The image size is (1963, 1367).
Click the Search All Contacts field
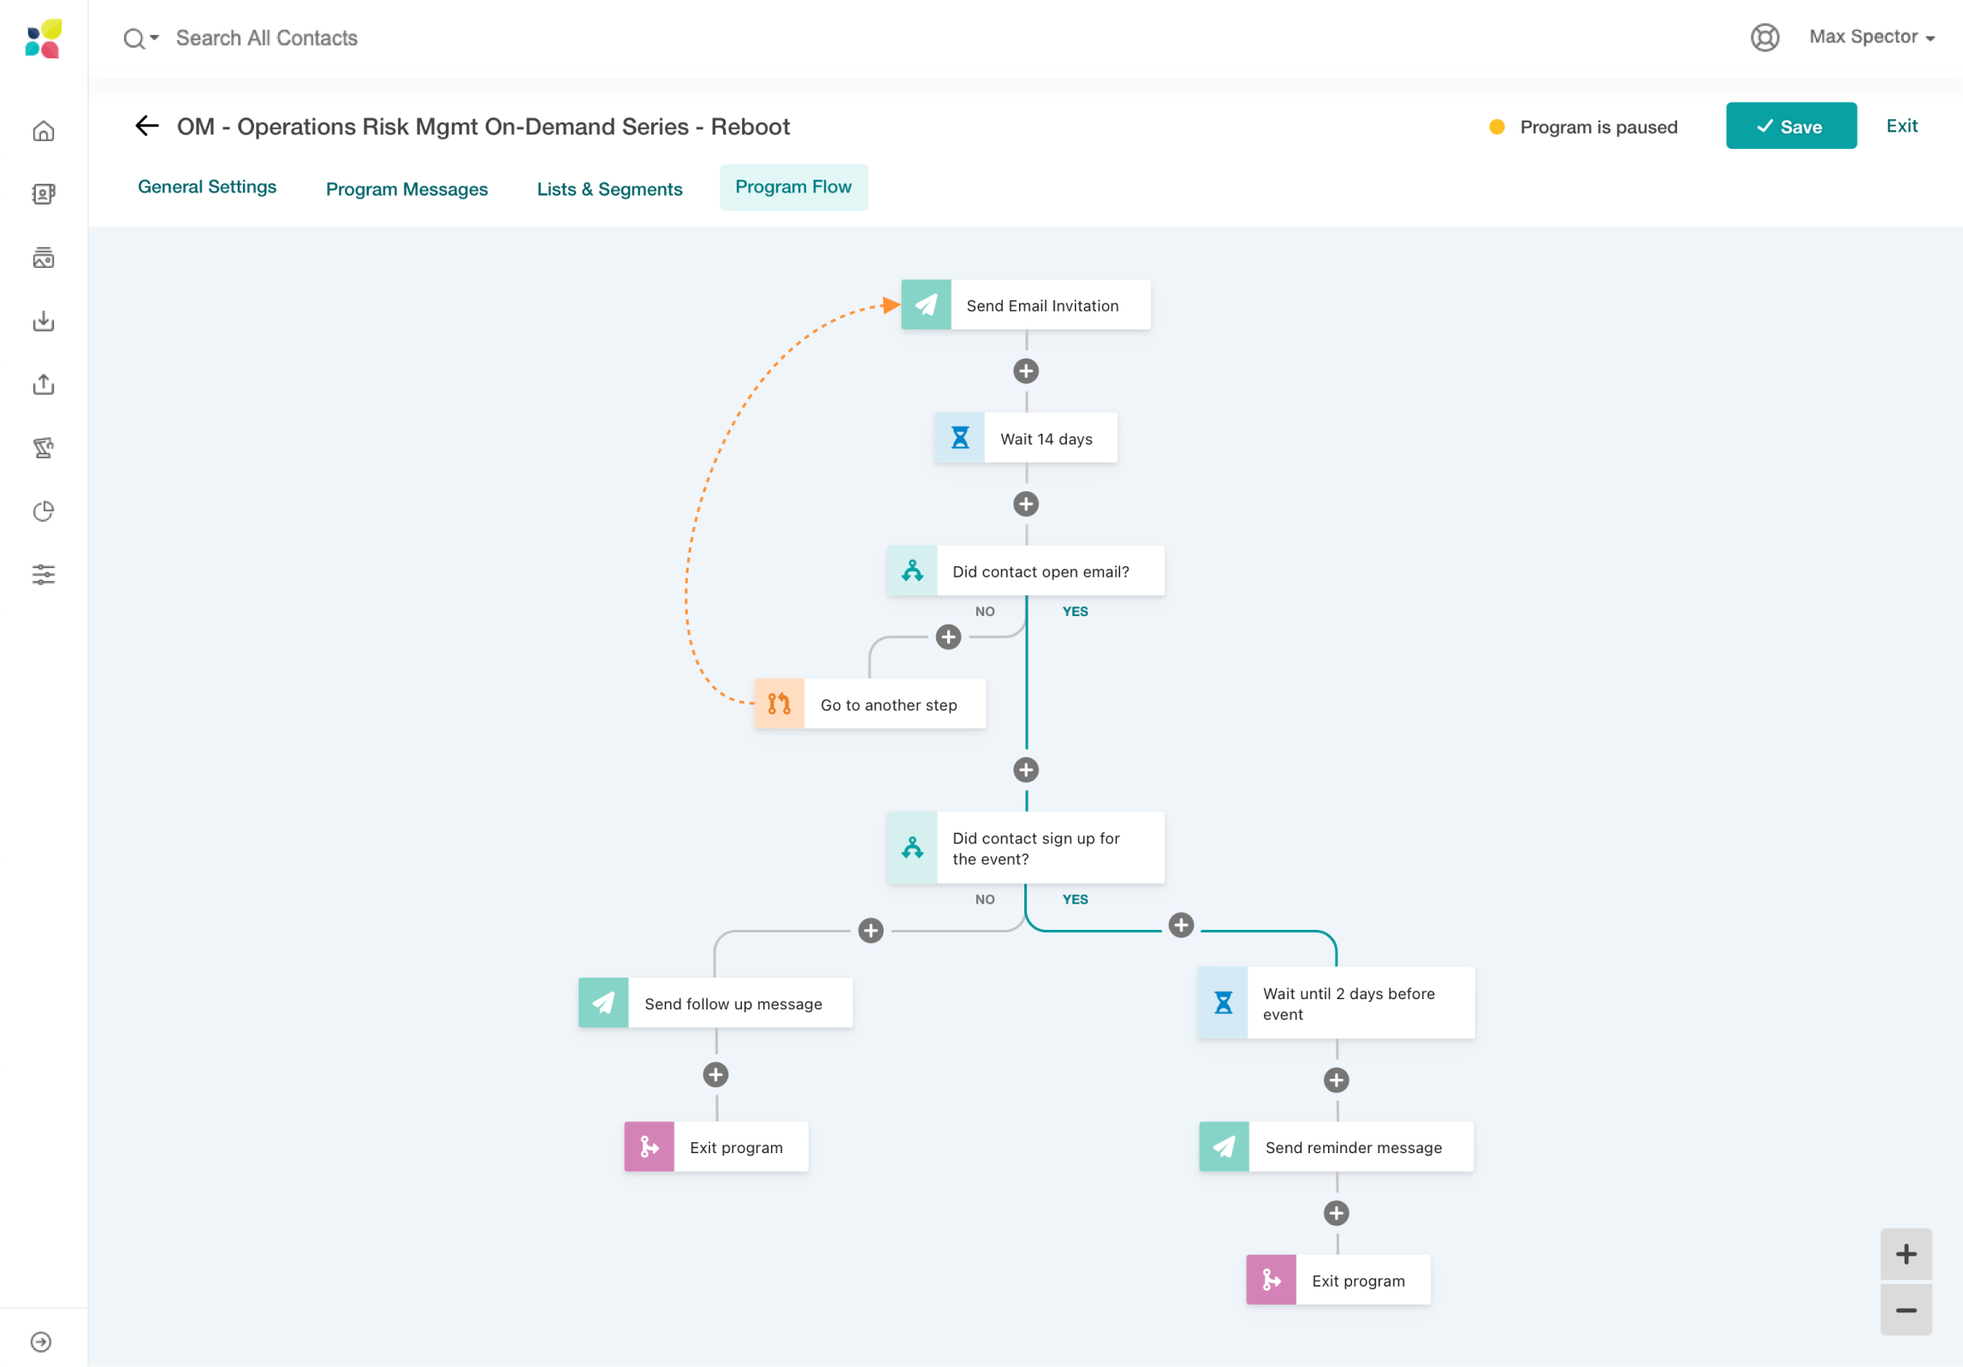click(267, 38)
